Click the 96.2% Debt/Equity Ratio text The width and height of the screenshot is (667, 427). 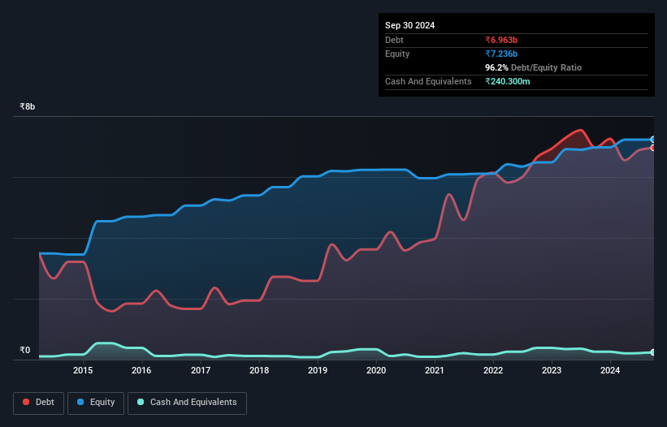[533, 67]
